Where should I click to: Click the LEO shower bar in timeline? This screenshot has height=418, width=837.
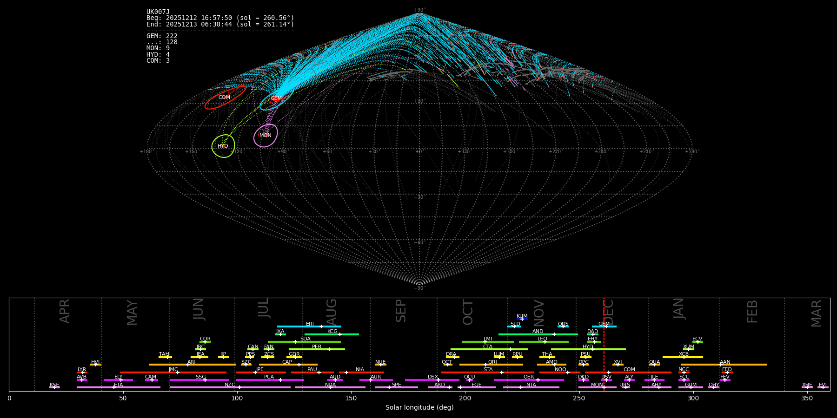(544, 342)
